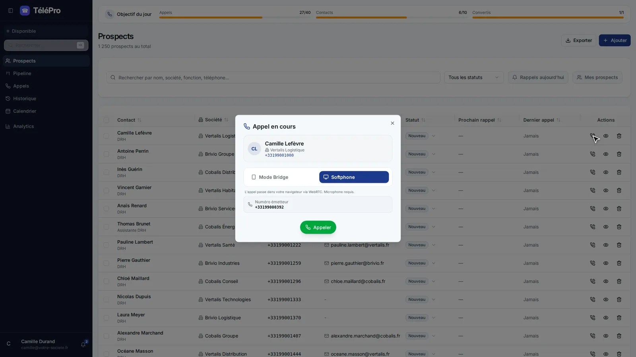Image resolution: width=636 pixels, height=357 pixels.
Task: Expand status chevron for Camille Lefèvre
Action: (434, 136)
